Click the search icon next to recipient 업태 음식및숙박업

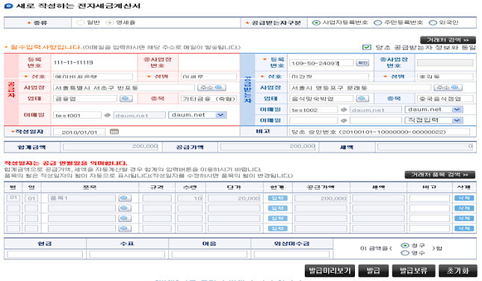coord(362,99)
